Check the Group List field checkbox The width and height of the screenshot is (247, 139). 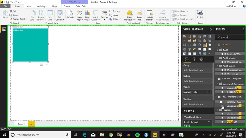click(222, 122)
